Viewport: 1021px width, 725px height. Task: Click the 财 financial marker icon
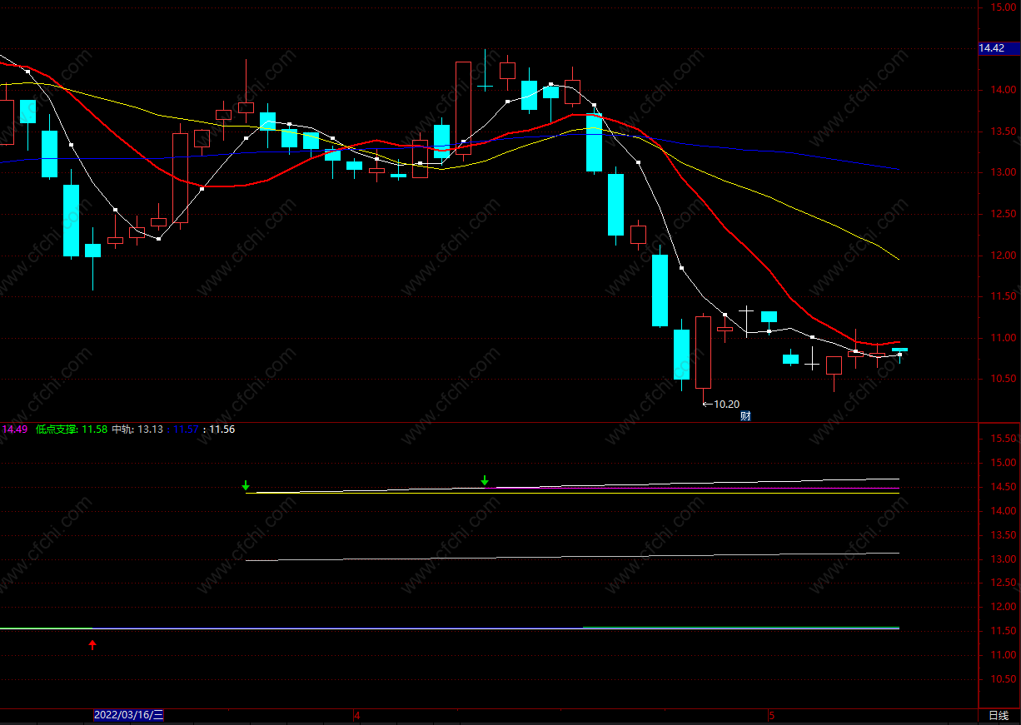tap(746, 416)
